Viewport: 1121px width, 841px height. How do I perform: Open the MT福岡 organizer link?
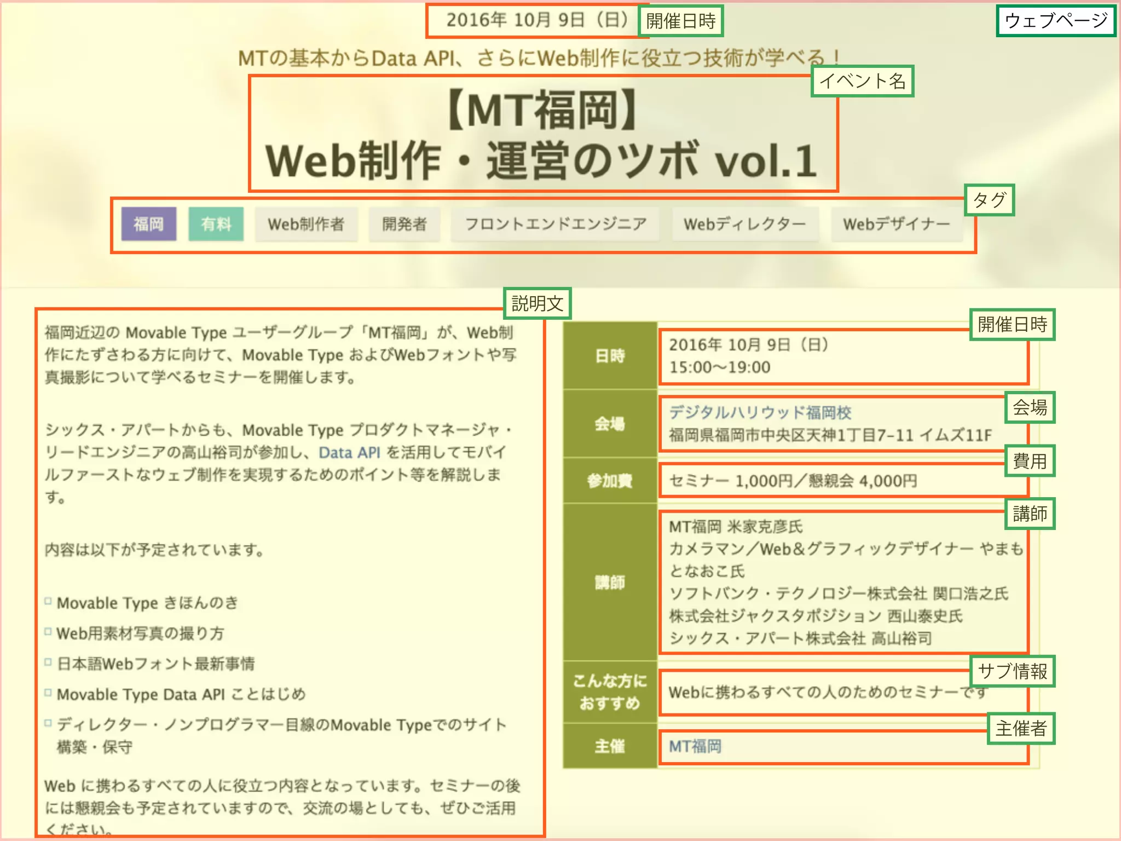tap(695, 746)
